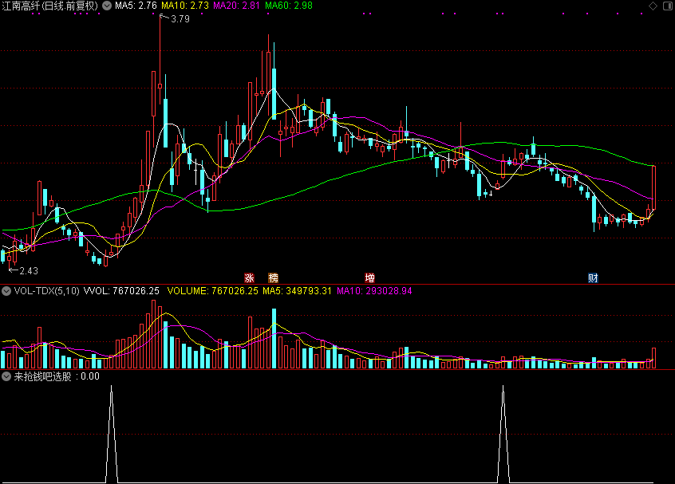Expand main chart indicator dropdown arrow
The image size is (675, 484).
[106, 6]
